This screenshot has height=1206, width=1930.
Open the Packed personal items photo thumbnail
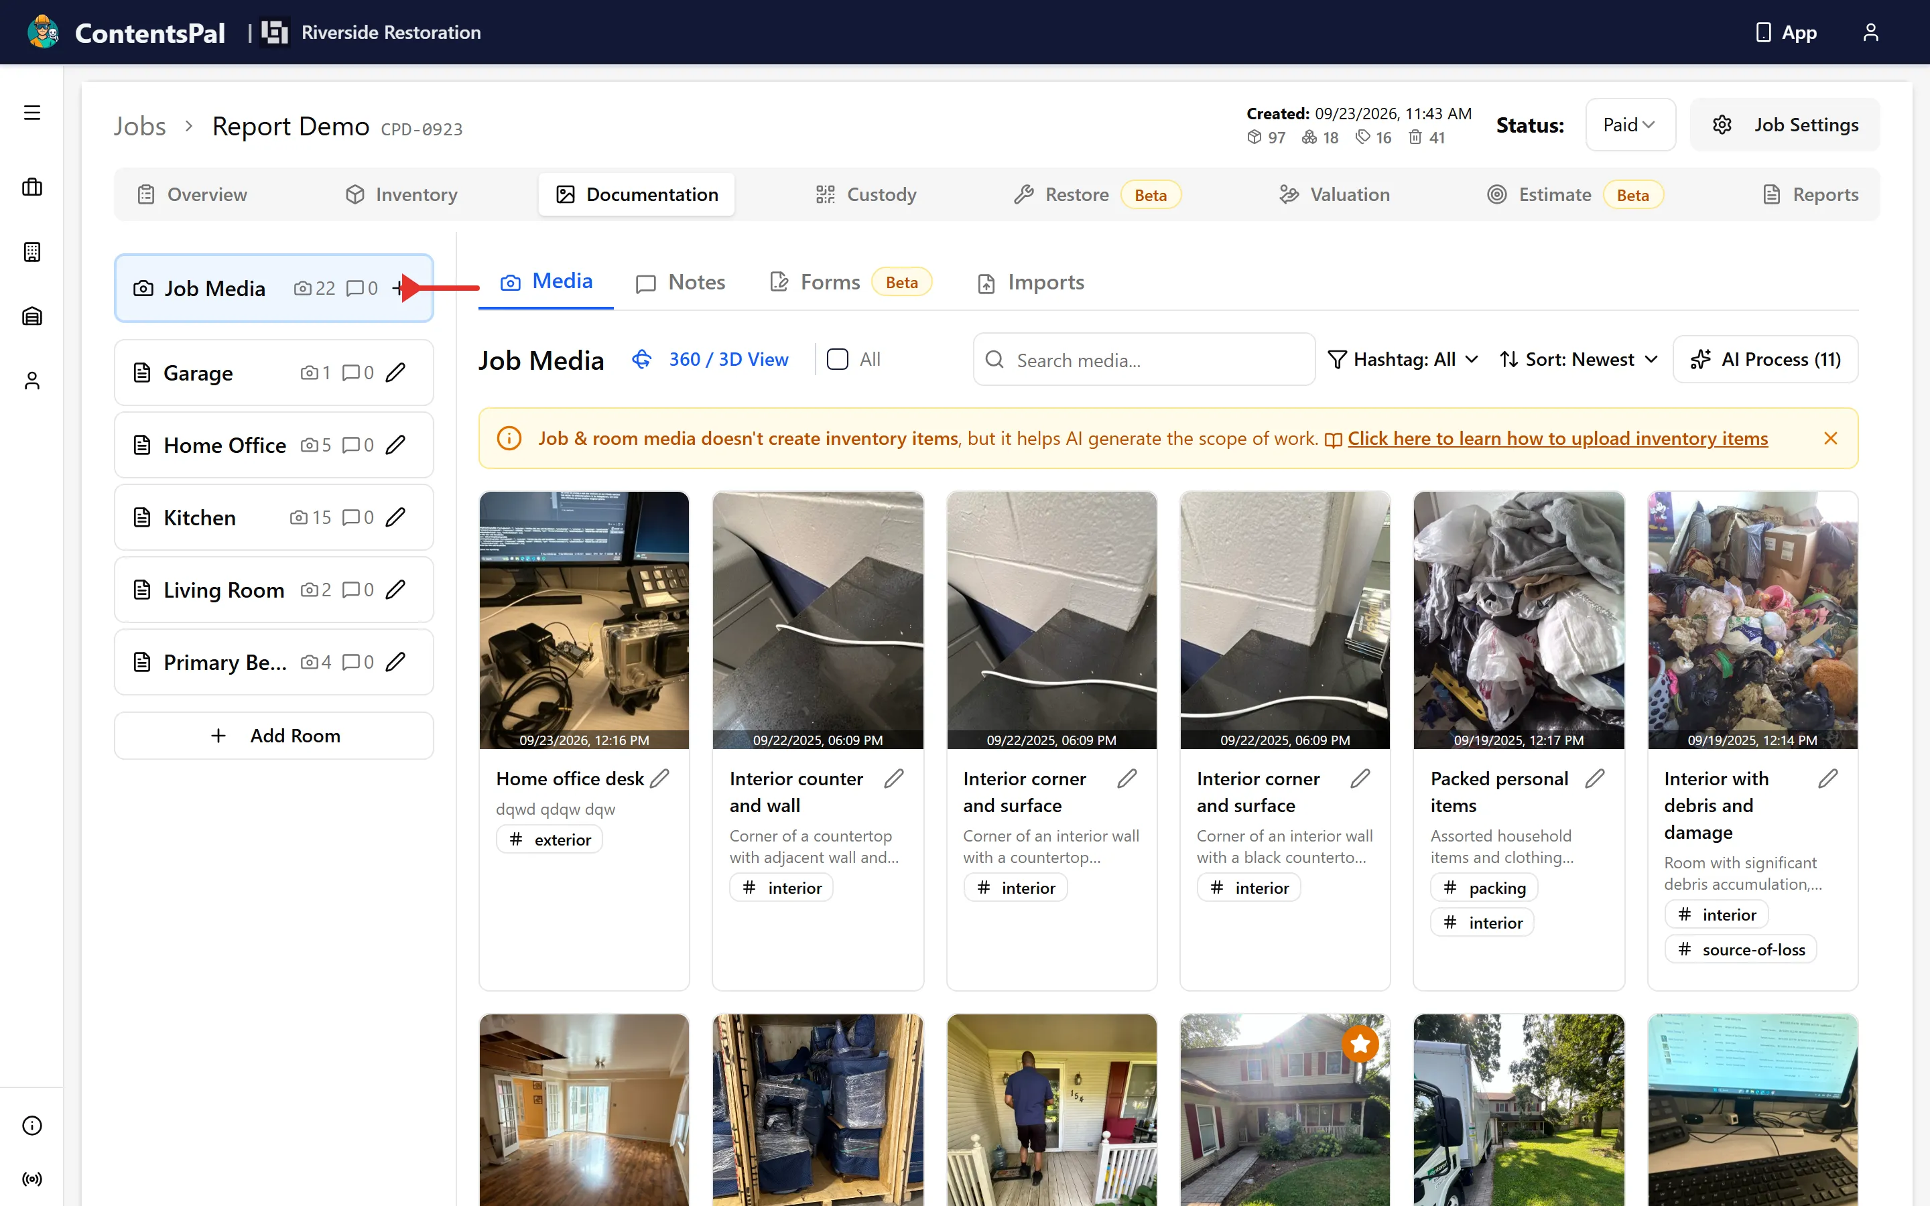click(1519, 620)
